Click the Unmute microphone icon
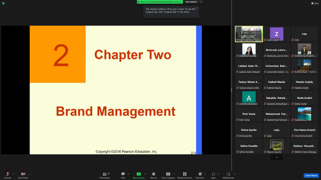This screenshot has width=321, height=180. (8, 174)
